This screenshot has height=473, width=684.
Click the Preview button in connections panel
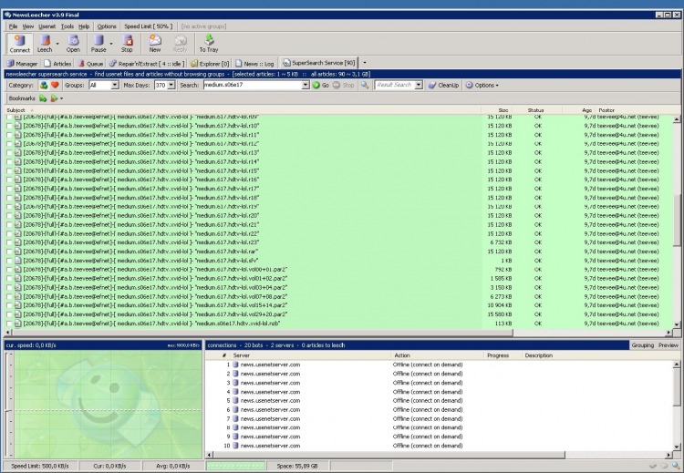pos(668,344)
